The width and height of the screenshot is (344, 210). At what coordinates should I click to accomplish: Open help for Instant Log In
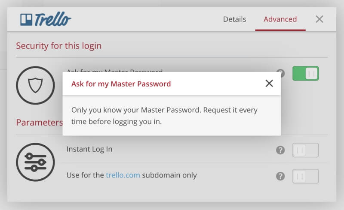click(280, 150)
